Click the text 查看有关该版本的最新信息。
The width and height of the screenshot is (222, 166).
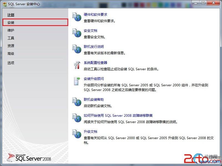[x=105, y=53]
